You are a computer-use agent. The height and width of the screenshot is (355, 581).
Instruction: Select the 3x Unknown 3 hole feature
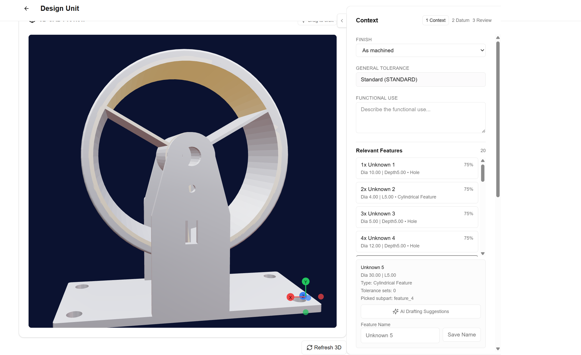tap(417, 217)
